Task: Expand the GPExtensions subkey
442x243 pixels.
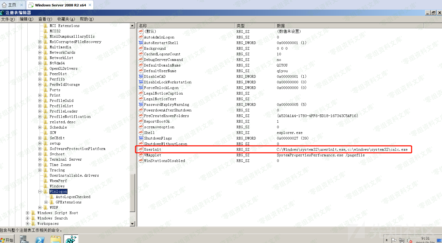Action: [x=46, y=202]
